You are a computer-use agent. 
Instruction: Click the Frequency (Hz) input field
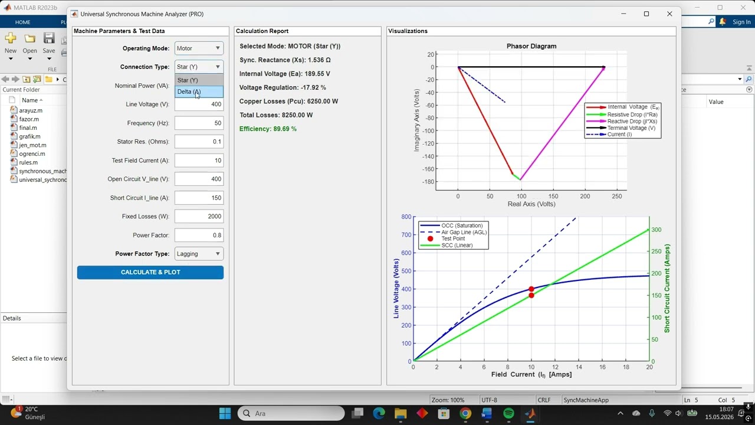(199, 123)
